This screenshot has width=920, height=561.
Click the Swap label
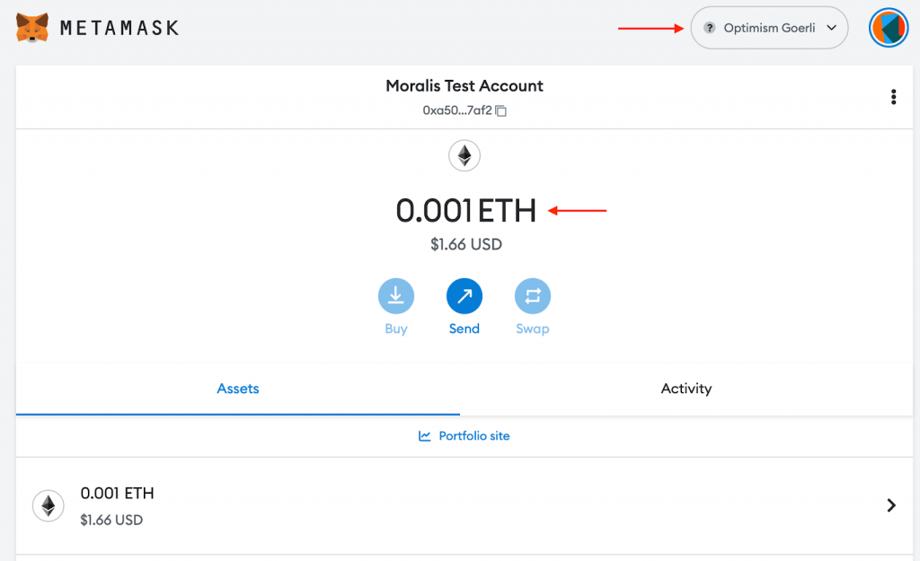point(532,329)
